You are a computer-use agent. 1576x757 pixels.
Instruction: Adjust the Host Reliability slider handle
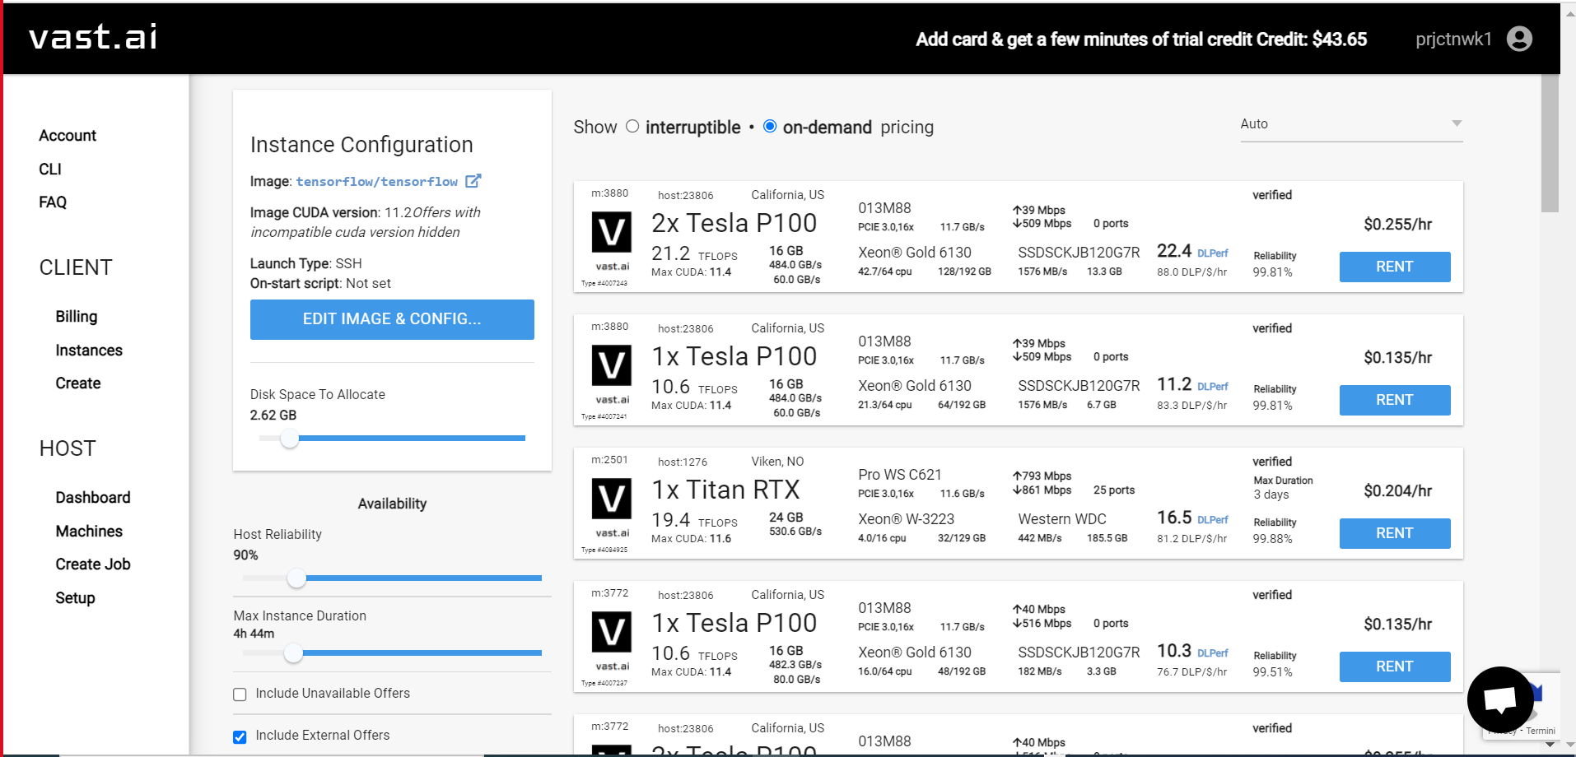(296, 578)
